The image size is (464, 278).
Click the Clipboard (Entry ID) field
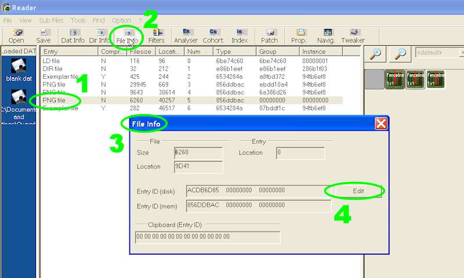point(208,237)
